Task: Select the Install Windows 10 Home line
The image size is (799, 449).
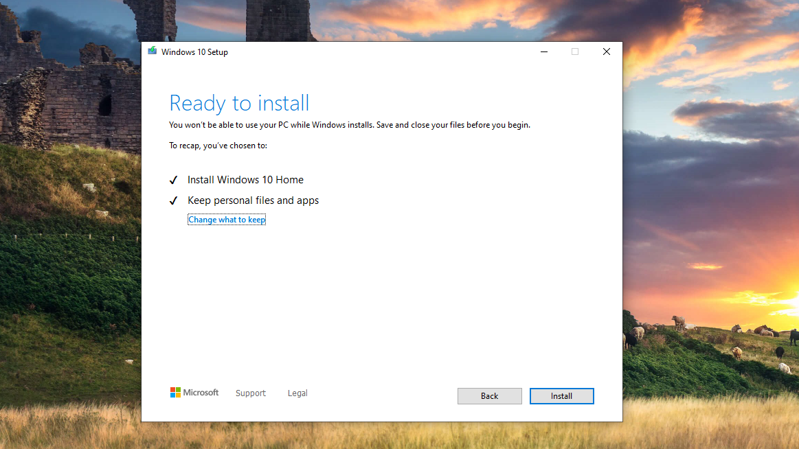Action: pos(245,179)
